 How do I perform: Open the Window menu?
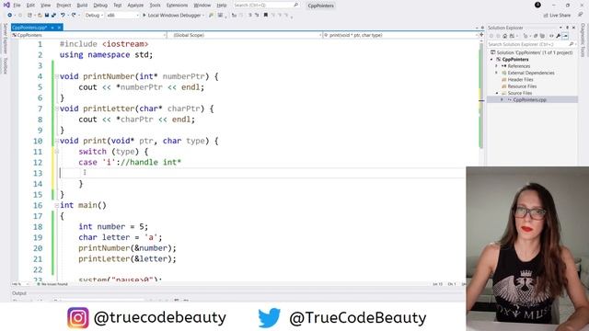click(x=202, y=6)
